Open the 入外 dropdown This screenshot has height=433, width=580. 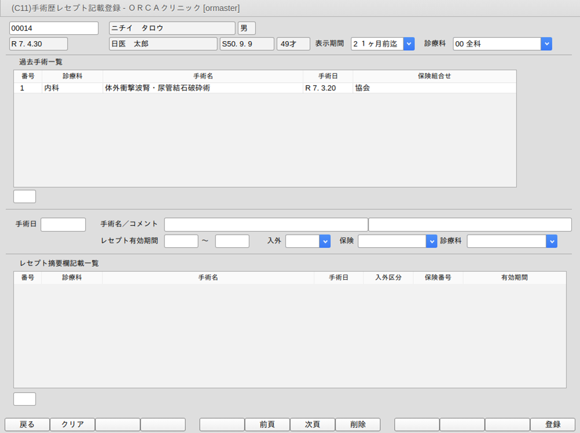(325, 241)
